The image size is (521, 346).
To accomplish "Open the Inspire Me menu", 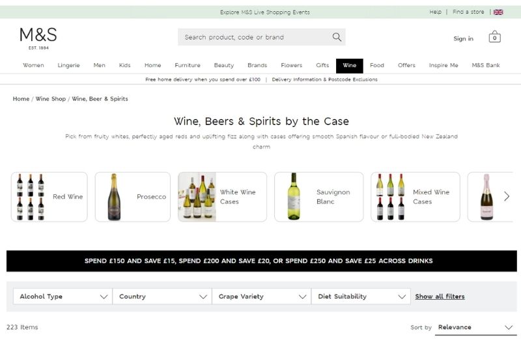I will (444, 65).
